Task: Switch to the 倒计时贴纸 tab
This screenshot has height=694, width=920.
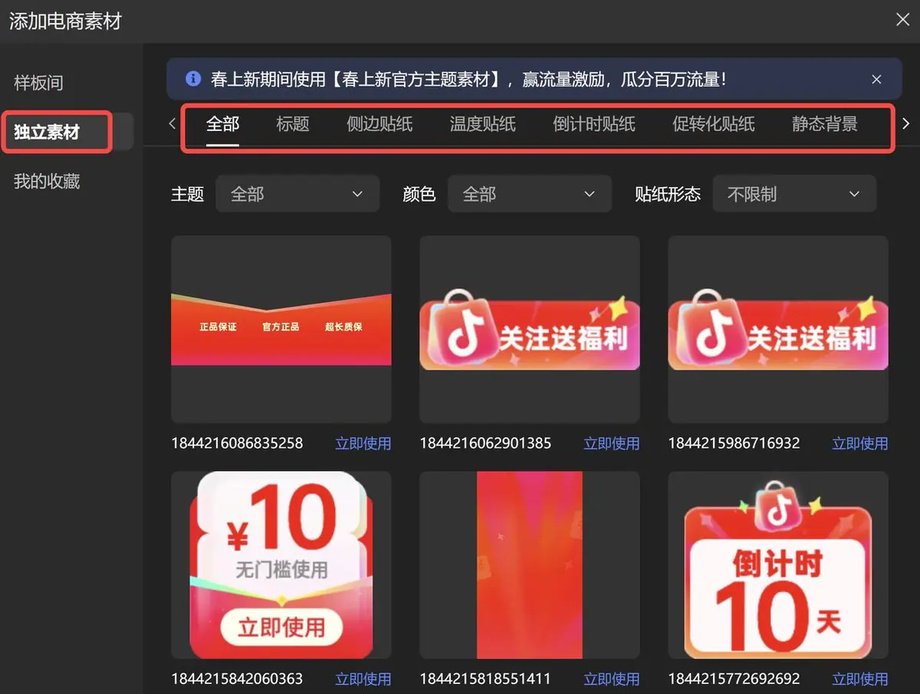Action: (594, 123)
